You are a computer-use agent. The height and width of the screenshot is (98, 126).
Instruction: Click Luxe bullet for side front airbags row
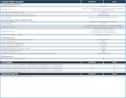coord(114,76)
